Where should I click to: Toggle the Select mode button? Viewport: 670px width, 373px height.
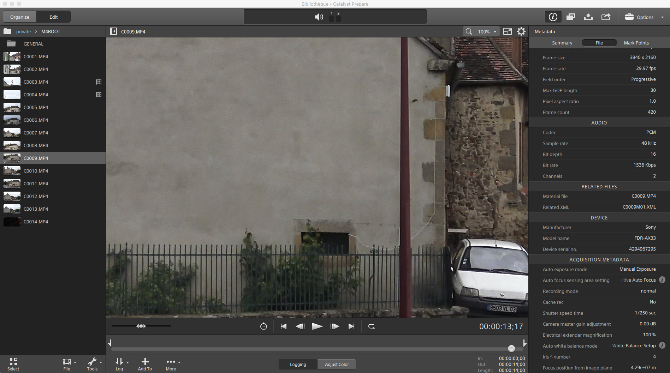tap(13, 364)
